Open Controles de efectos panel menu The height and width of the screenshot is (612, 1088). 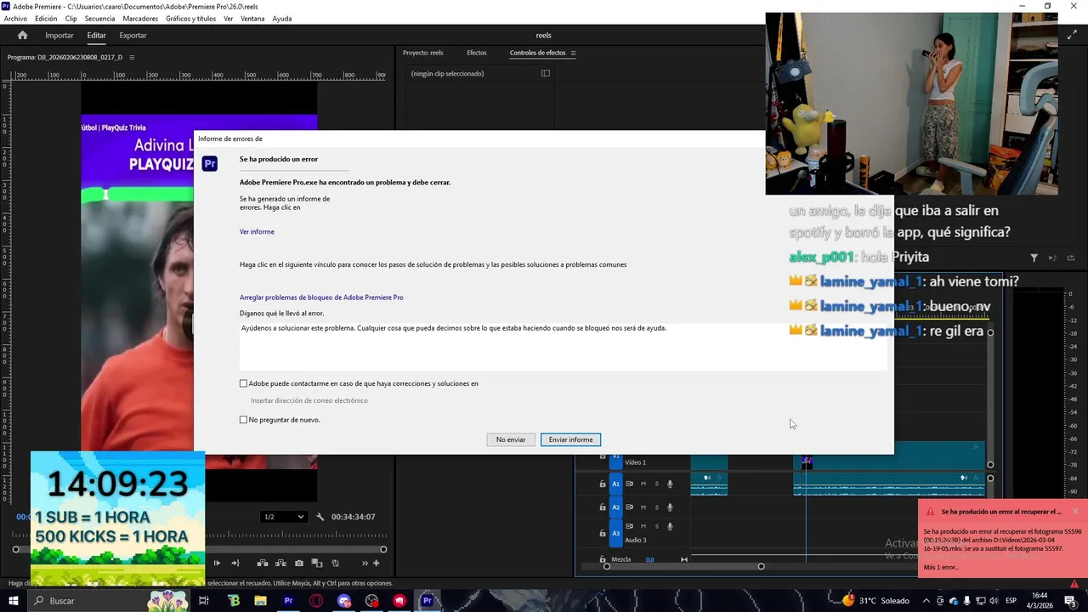coord(573,53)
